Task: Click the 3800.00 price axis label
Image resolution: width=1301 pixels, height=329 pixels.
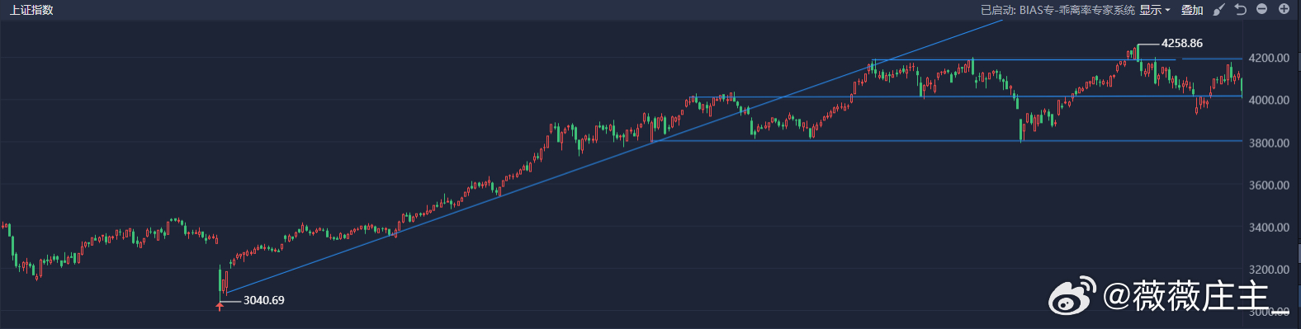Action: tap(1269, 143)
